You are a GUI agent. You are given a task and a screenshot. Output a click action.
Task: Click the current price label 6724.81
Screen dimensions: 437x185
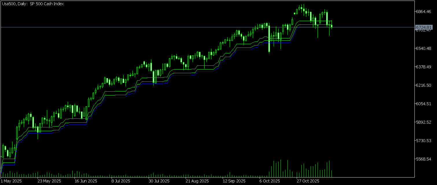(x=424, y=27)
